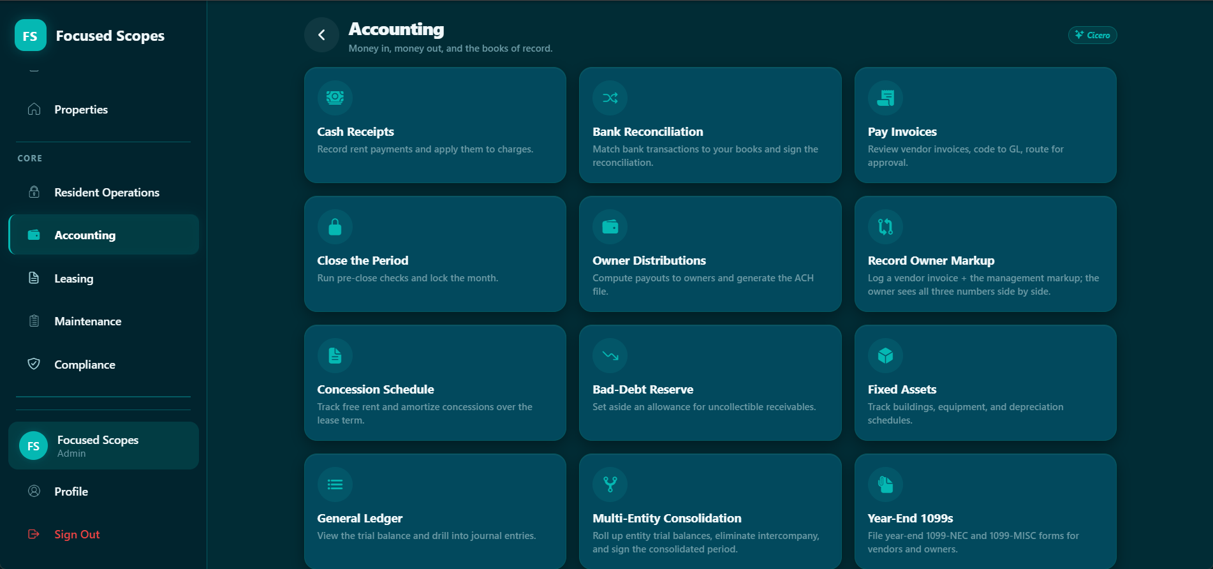Viewport: 1213px width, 569px height.
Task: Open Multi-Entity Consolidation card title
Action: point(666,518)
